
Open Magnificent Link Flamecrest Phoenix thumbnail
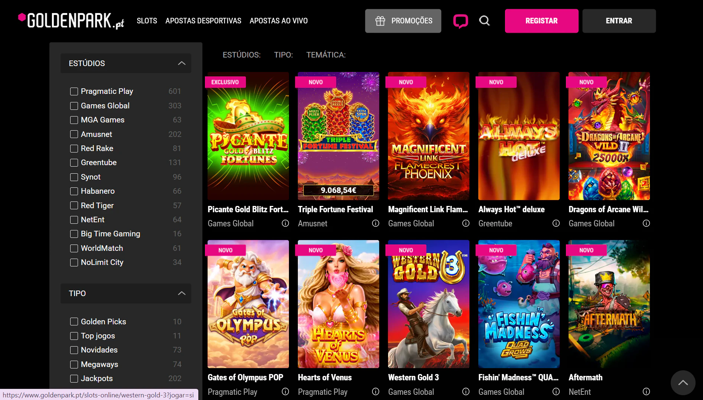(x=429, y=136)
